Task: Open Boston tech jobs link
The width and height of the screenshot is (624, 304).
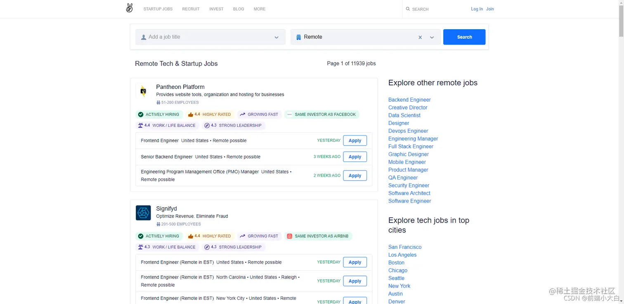Action: 396,263
